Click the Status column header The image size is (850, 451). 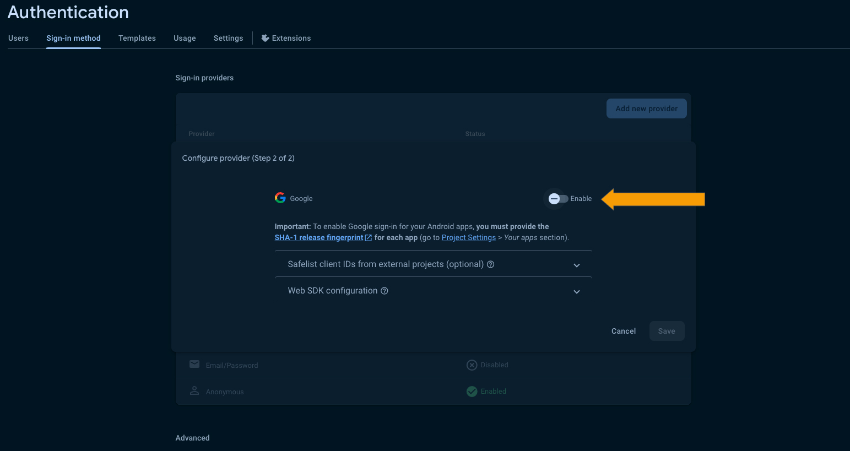point(475,134)
